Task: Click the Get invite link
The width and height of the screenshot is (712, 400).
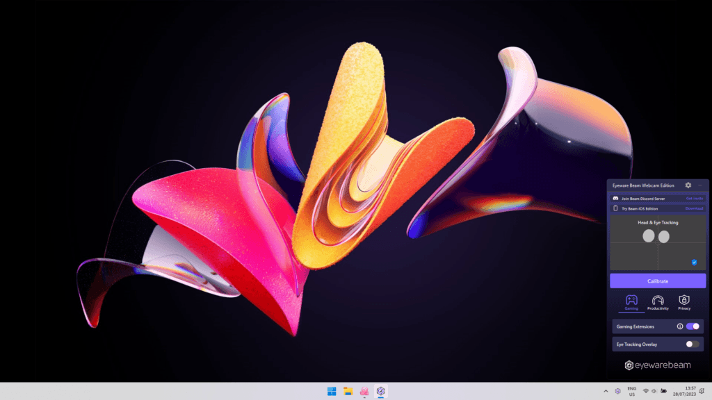Action: [695, 198]
